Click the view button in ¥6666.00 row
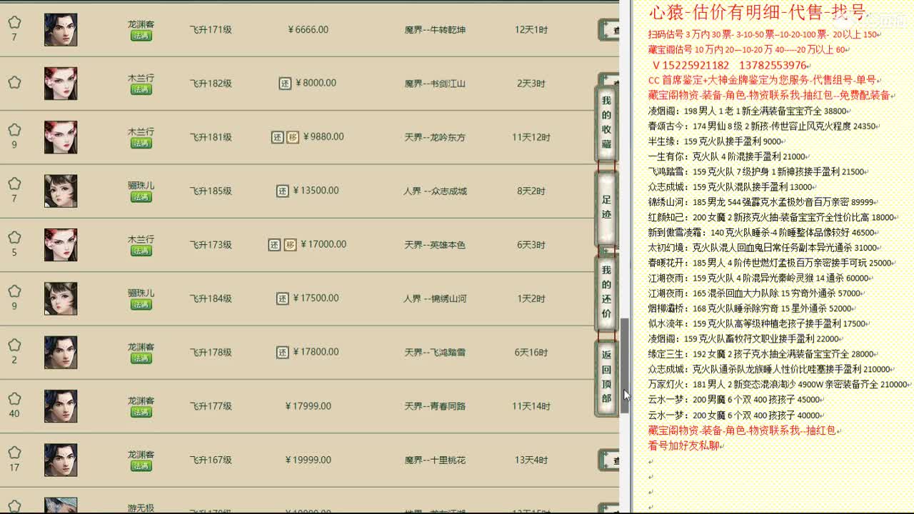This screenshot has height=514, width=914. (x=608, y=30)
